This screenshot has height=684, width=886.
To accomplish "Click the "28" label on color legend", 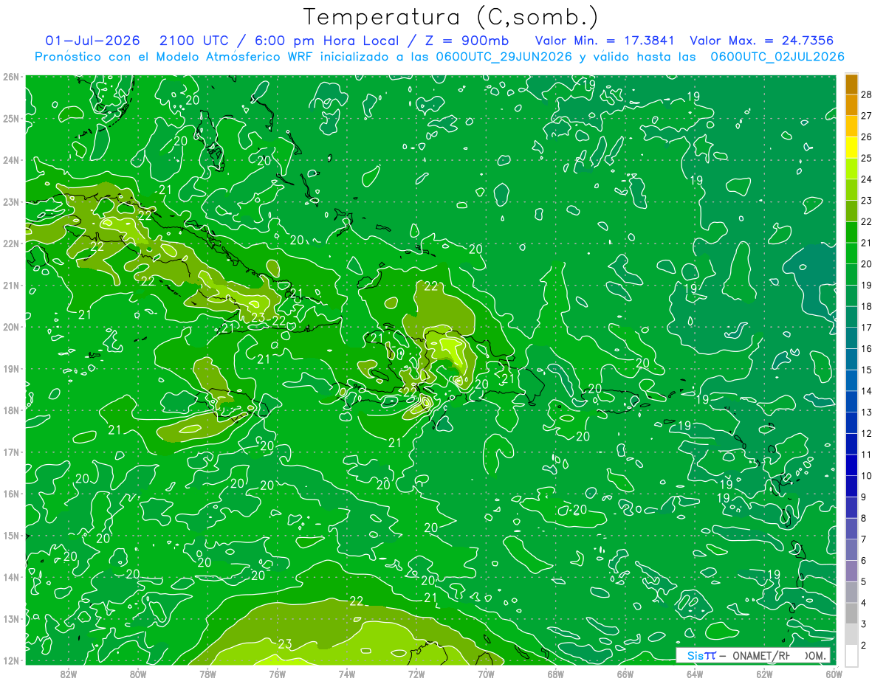I will [x=867, y=94].
